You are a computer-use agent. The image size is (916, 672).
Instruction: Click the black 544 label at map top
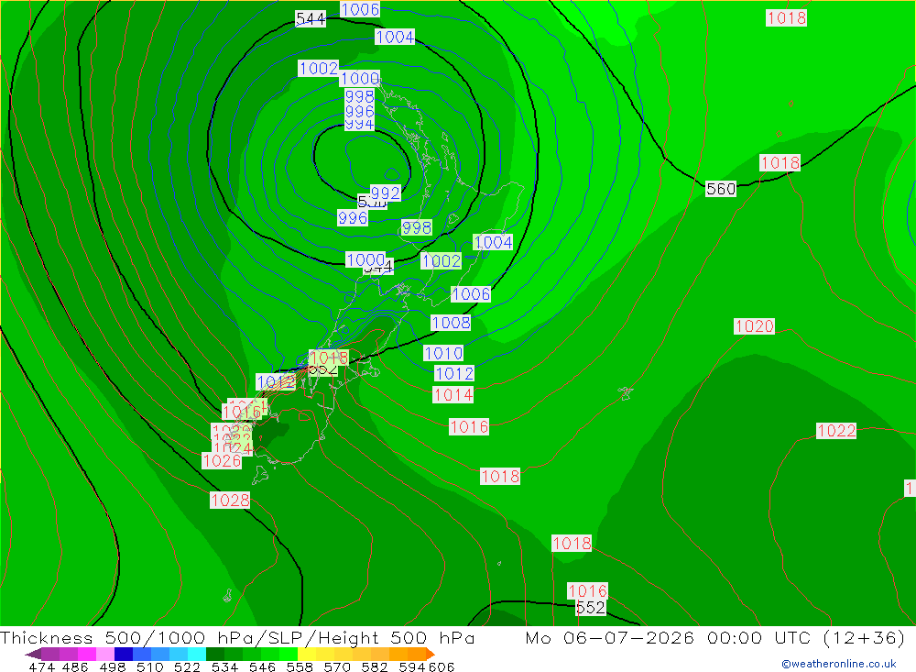click(x=311, y=18)
